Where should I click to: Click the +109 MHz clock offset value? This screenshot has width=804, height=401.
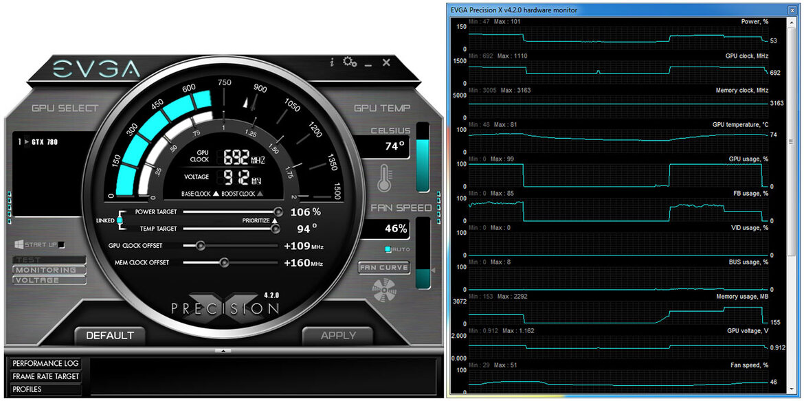[x=304, y=247]
